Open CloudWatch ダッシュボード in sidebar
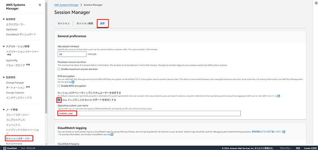The height and width of the screenshot is (150, 318). point(21,34)
